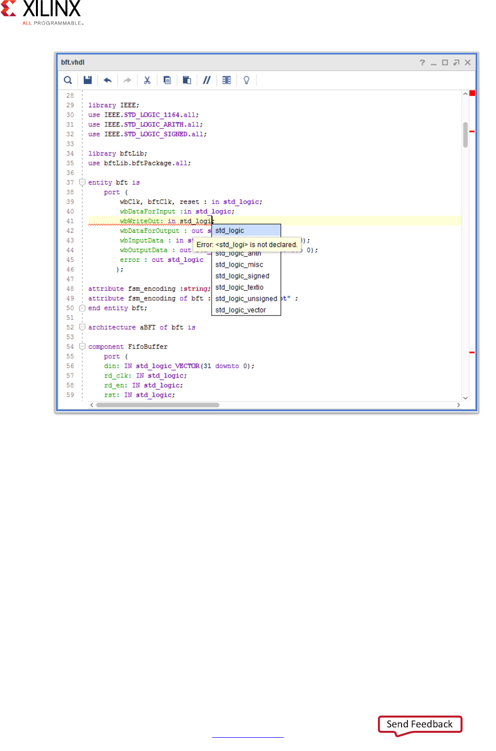Choose std_logic_signed from completion list
The height and width of the screenshot is (751, 496).
[246, 276]
